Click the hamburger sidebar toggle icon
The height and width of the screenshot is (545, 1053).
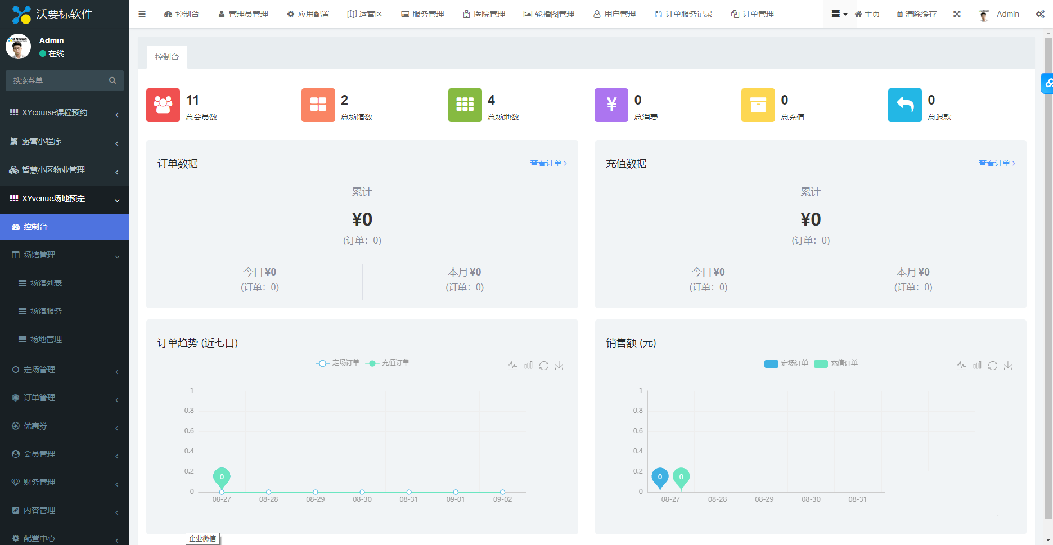click(x=142, y=14)
